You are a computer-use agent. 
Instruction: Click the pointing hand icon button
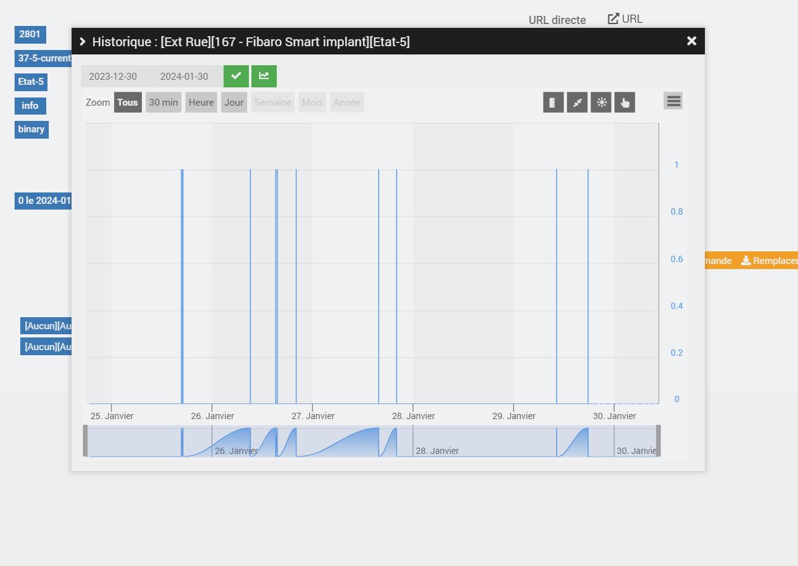[x=624, y=103]
